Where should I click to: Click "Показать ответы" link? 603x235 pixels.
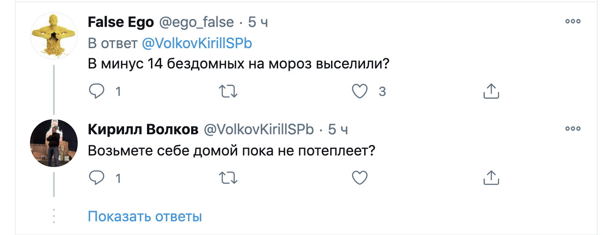(145, 217)
